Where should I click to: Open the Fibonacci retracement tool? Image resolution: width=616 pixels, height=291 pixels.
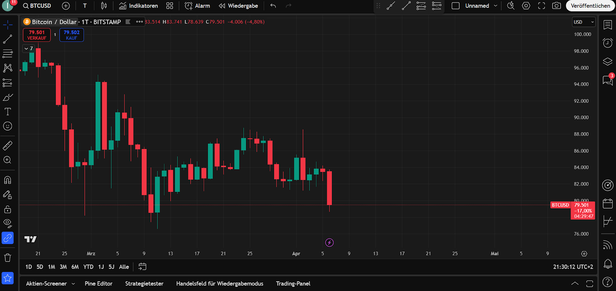click(x=8, y=53)
